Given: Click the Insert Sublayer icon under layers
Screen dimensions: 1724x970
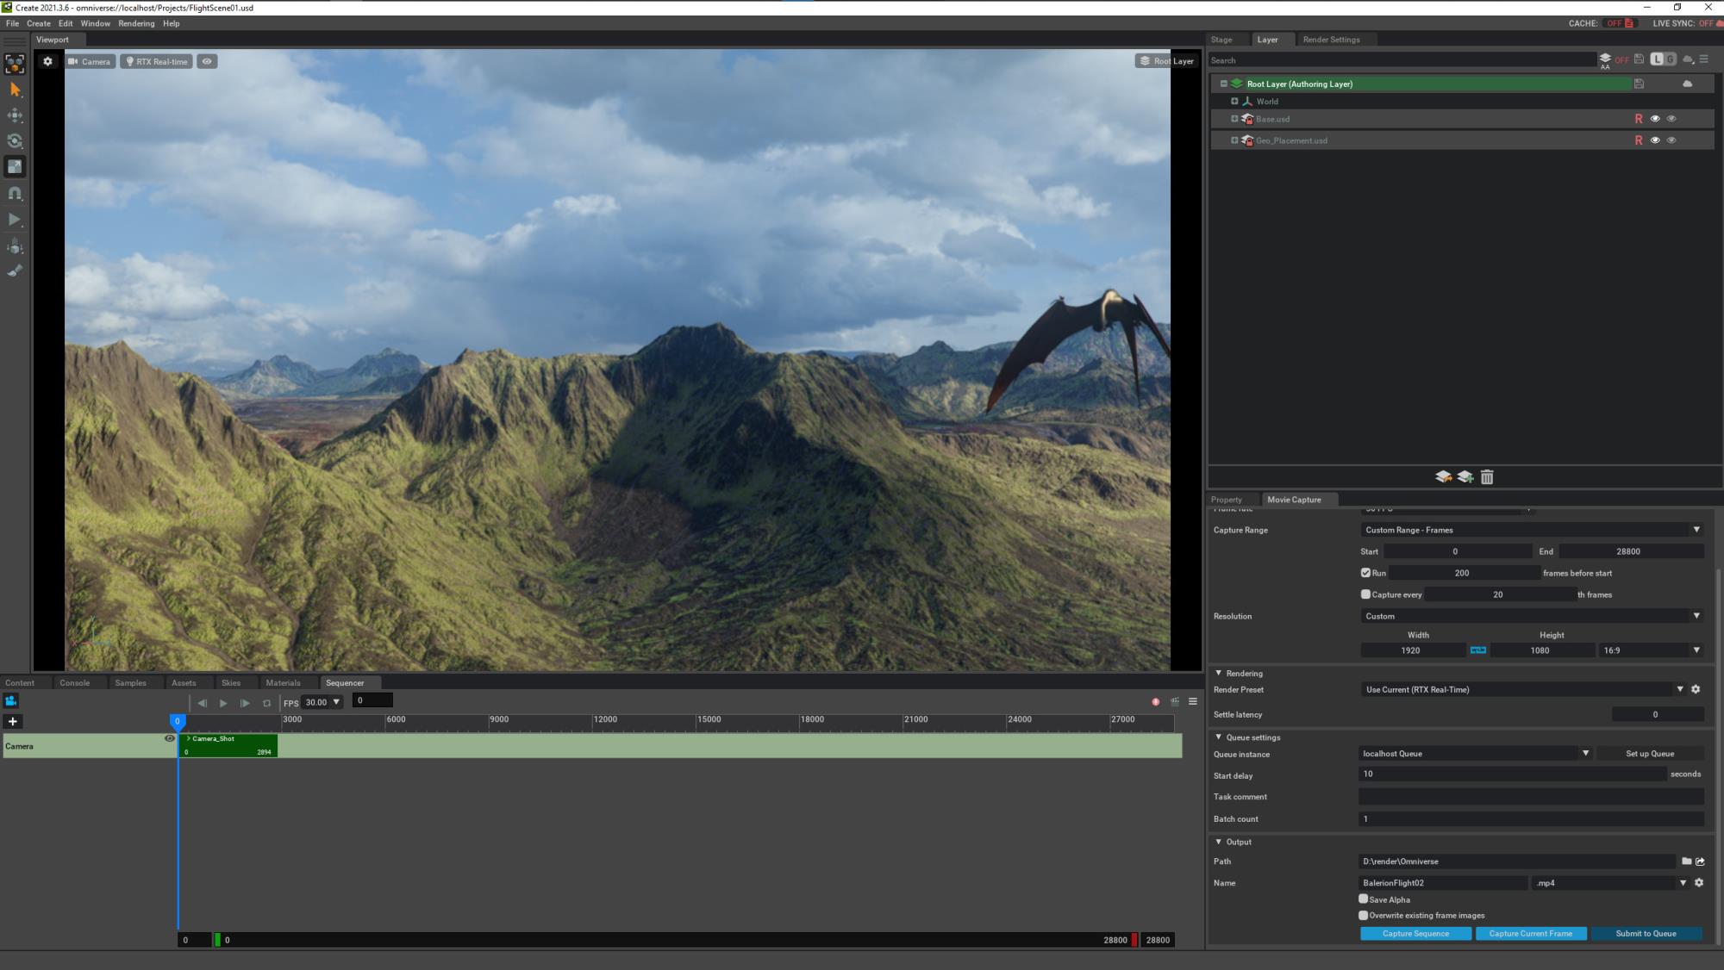Looking at the screenshot, I should click(1443, 476).
